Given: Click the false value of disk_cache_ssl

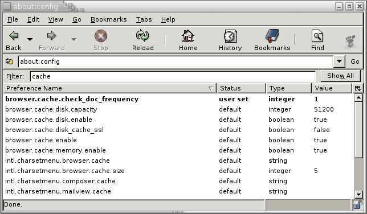Looking at the screenshot, I should (321, 130).
